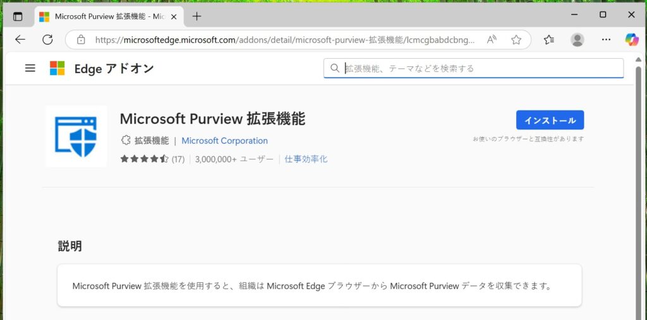Screen dimensions: 647x320
Task: Select the Microsoft Purview browser tab
Action: [108, 17]
